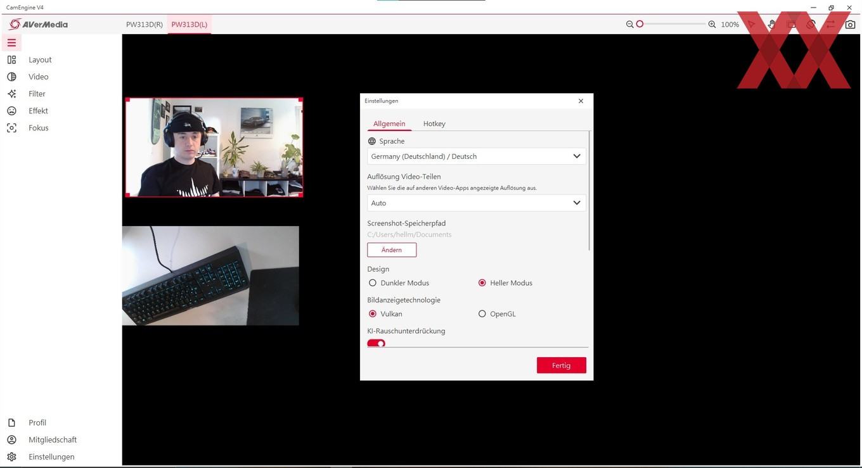Select the webcam feed showing the person
The width and height of the screenshot is (862, 468).
click(214, 148)
